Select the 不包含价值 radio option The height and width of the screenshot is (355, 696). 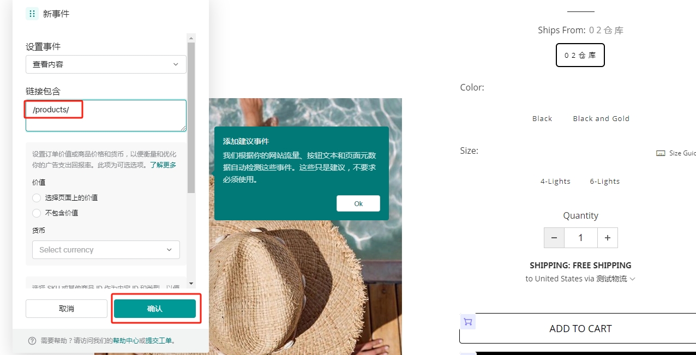37,213
